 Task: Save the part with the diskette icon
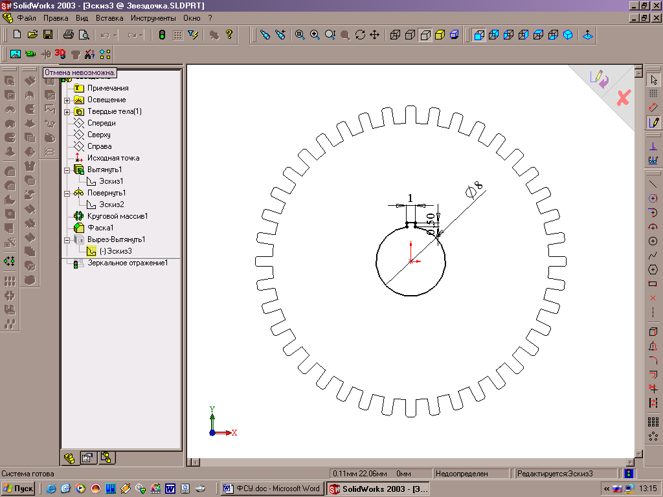click(x=48, y=35)
